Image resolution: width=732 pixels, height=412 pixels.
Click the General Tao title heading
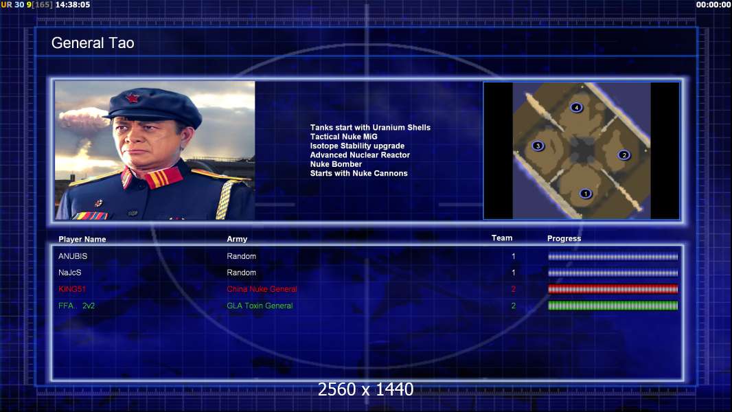coord(93,43)
